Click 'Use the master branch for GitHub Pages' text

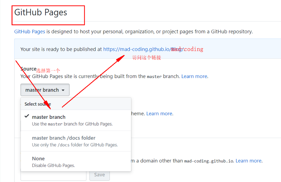click(72, 124)
